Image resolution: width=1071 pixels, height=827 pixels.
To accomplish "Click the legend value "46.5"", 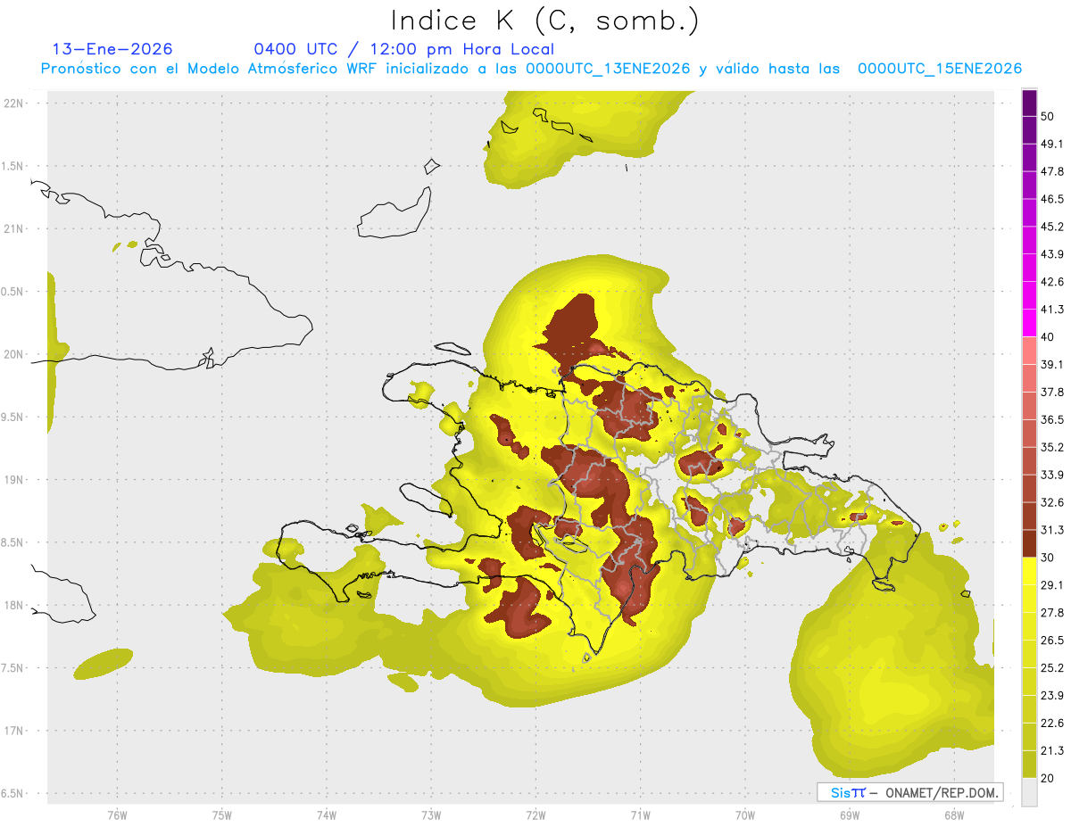I will pos(1051,199).
